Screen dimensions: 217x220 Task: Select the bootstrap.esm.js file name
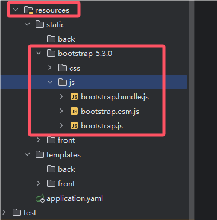coord(110,112)
